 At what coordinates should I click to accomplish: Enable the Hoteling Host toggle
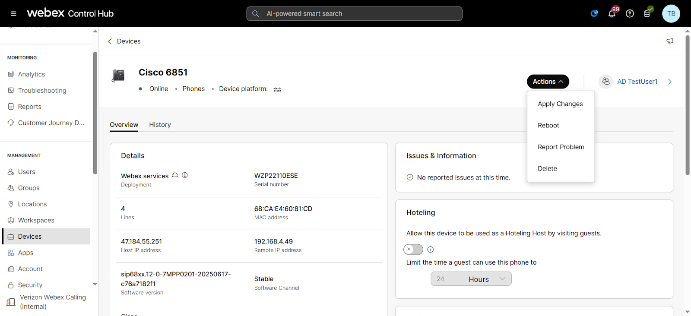(x=413, y=250)
